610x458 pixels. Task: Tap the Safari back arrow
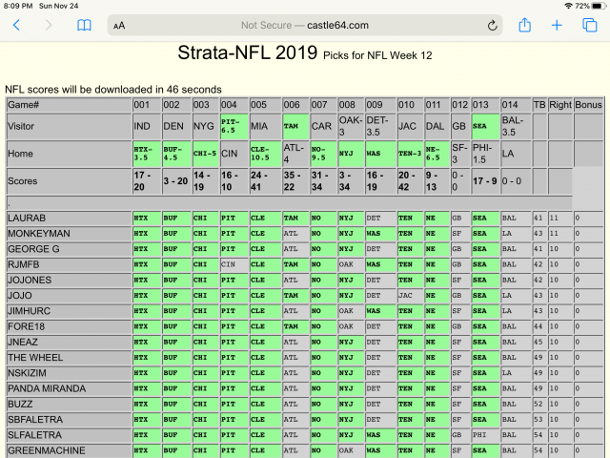click(16, 26)
